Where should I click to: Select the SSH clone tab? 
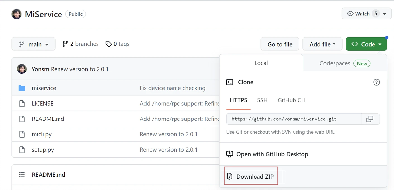(262, 100)
